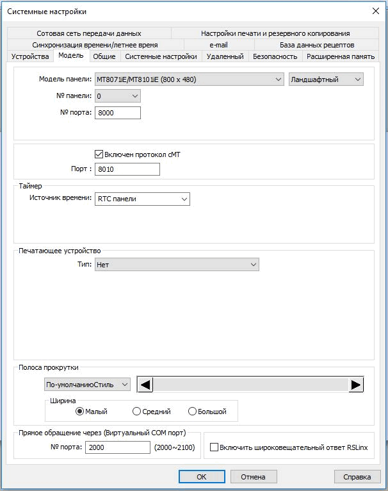Screen dimensions: 388x491
Task: Open the База данных рецептов tab
Action: 317,45
